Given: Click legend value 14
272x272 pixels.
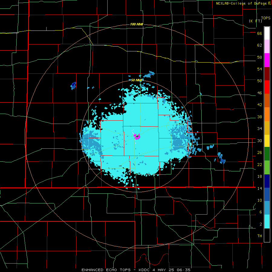Looking at the screenshot, I should 260,188.
